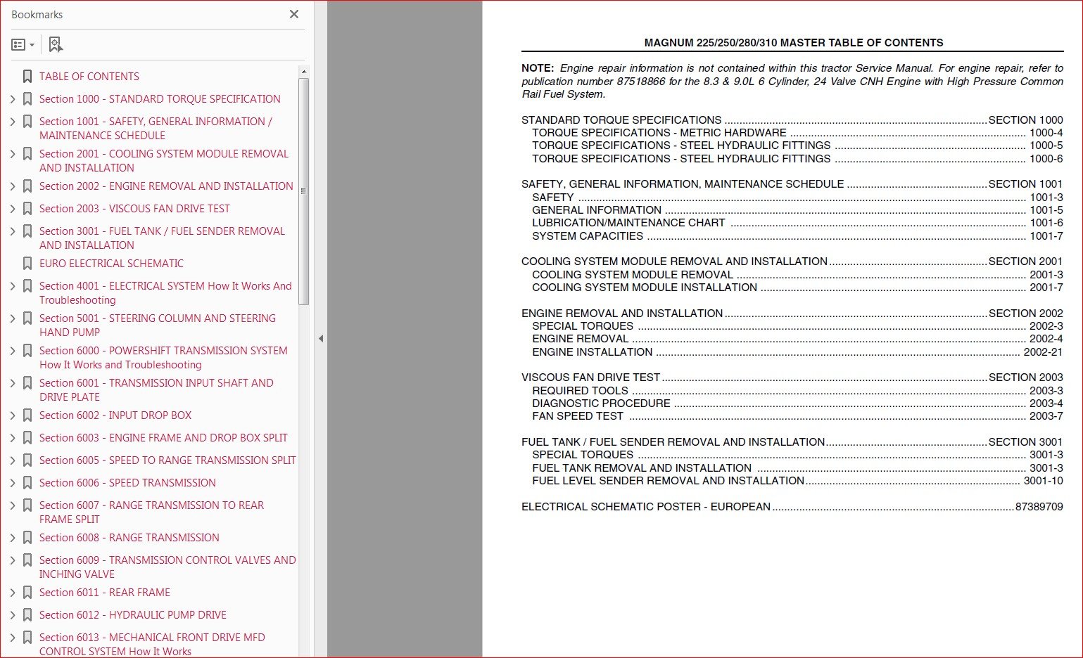Open Section 6005 Speed To Range Split
1083x658 pixels.
167,460
